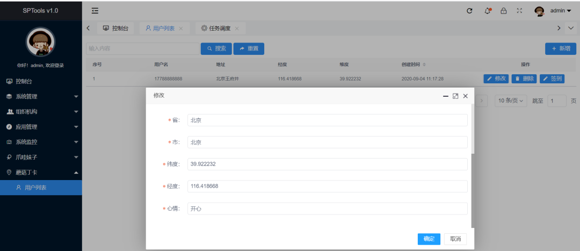Maximize the 修改 dialog window

pyautogui.click(x=455, y=96)
